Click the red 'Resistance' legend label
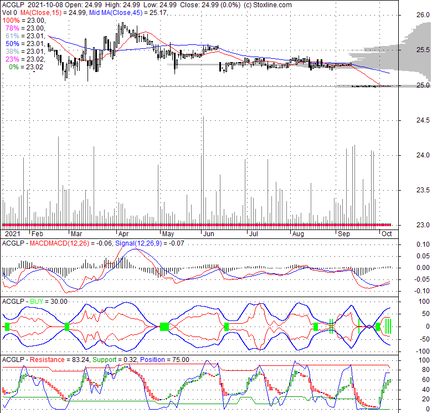This screenshot has height=413, width=432. pyautogui.click(x=47, y=360)
